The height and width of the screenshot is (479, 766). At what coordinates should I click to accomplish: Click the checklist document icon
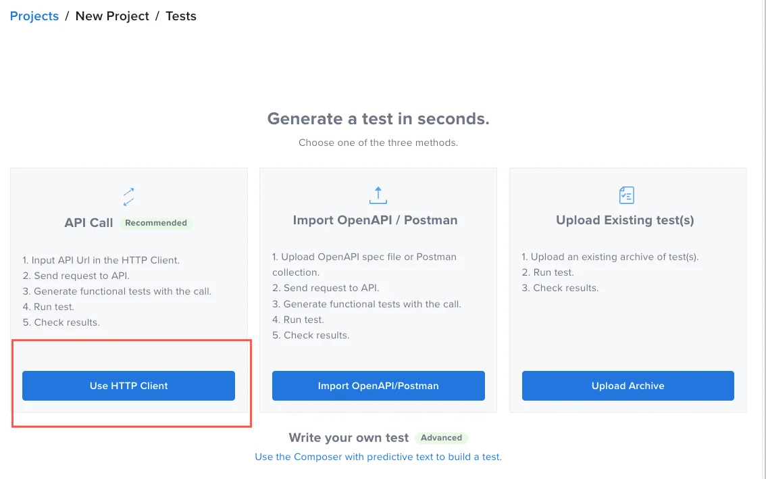pos(627,195)
